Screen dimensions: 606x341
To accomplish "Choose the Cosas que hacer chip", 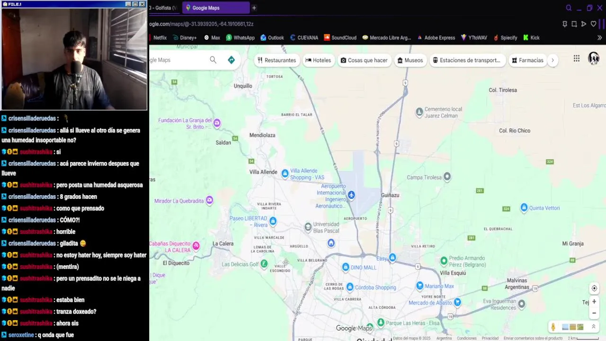I will tap(364, 60).
